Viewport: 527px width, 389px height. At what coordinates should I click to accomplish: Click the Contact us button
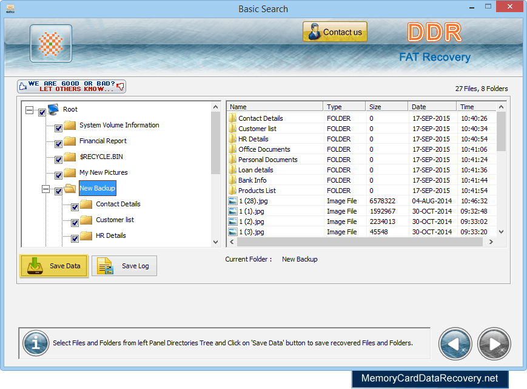(x=335, y=32)
